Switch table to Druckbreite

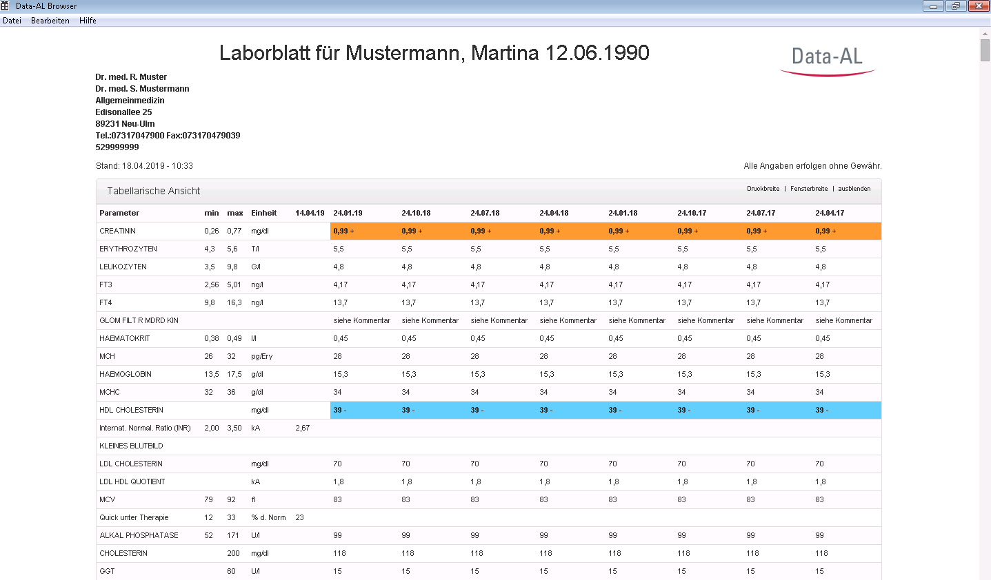point(763,189)
